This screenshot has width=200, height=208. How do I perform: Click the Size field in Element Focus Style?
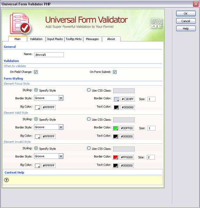(151, 99)
